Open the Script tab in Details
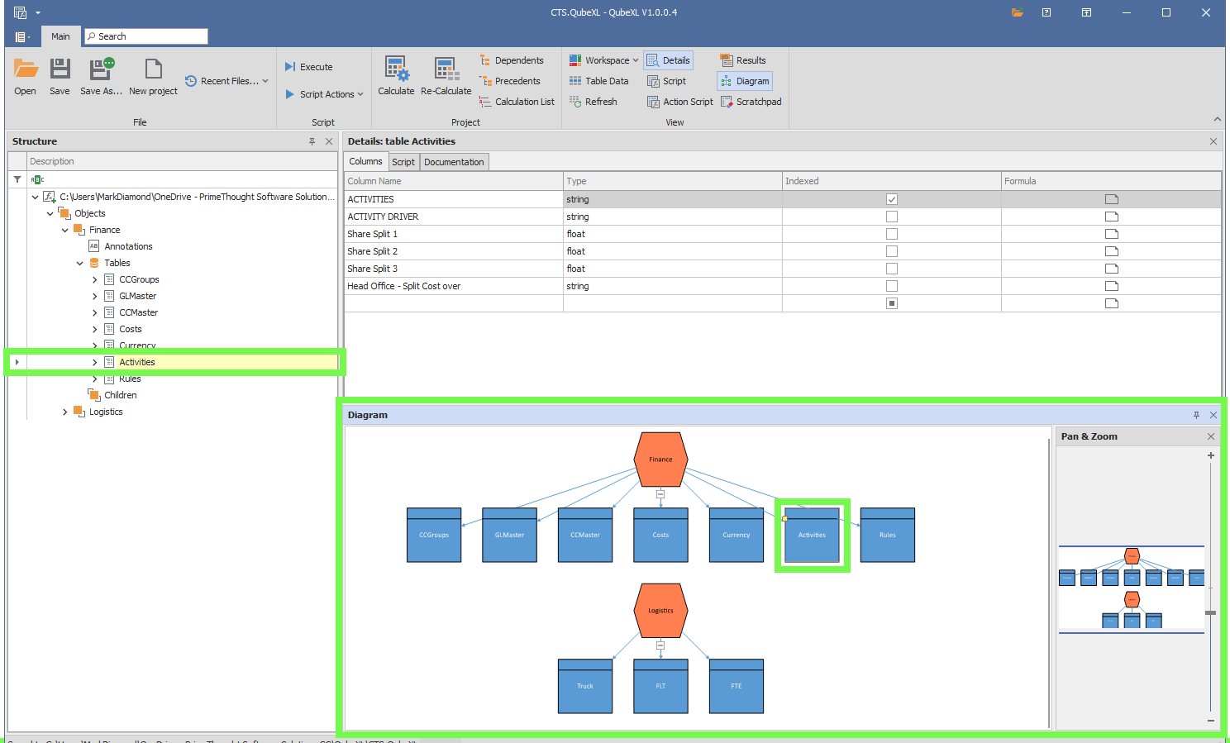1230x743 pixels. click(403, 162)
